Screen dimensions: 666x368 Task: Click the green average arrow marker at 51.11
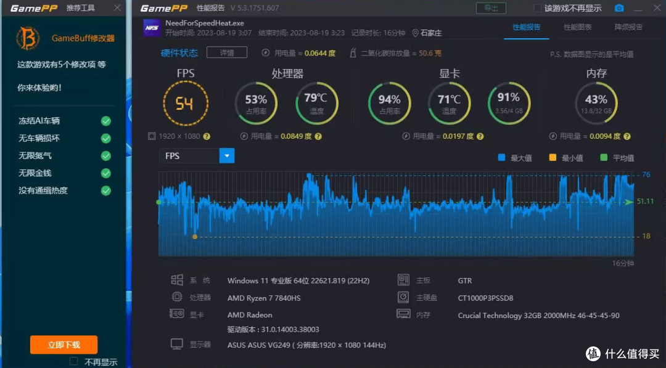628,202
